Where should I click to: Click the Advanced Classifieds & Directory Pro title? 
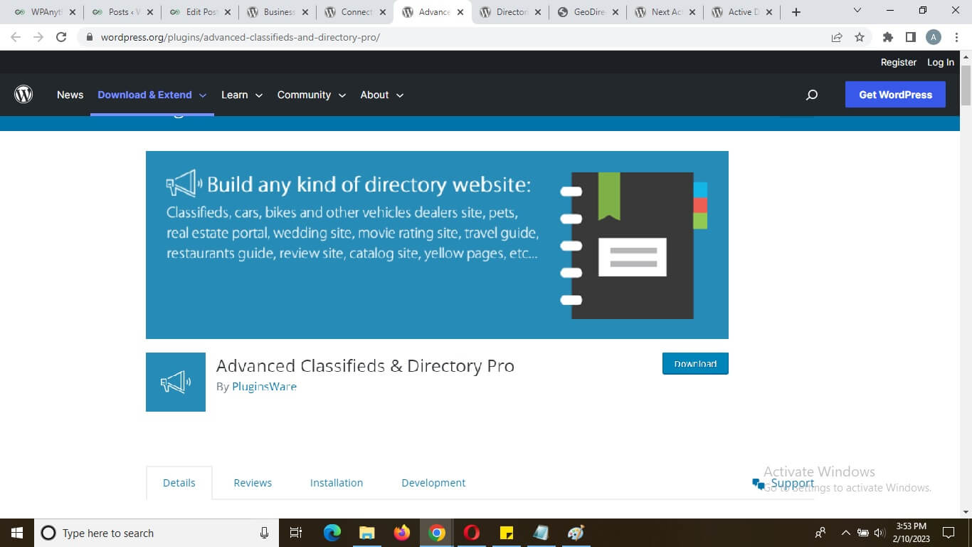pyautogui.click(x=365, y=366)
